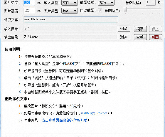The image size is (165, 137).
Task: Click instruction line 3 about 目录批量截图
Action: (61, 71)
